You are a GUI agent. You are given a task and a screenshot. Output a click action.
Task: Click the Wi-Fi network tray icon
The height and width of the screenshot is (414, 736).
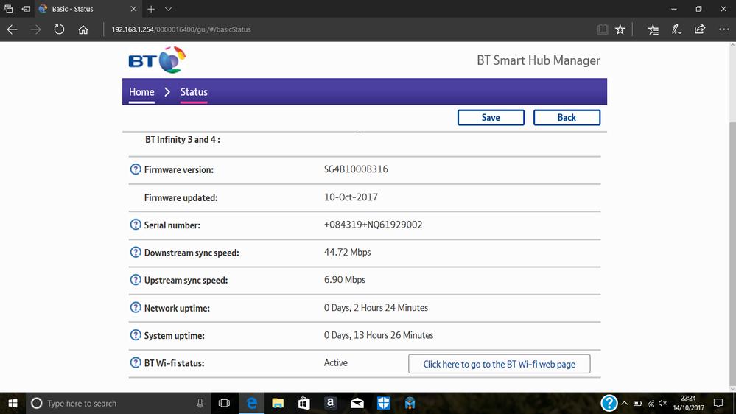[x=651, y=403]
